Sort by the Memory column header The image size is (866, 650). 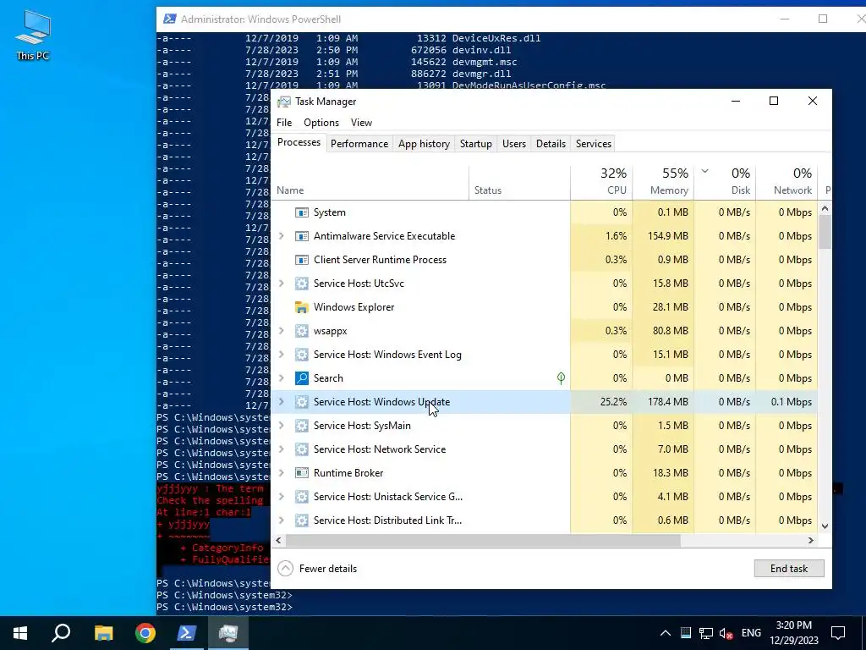coord(663,183)
